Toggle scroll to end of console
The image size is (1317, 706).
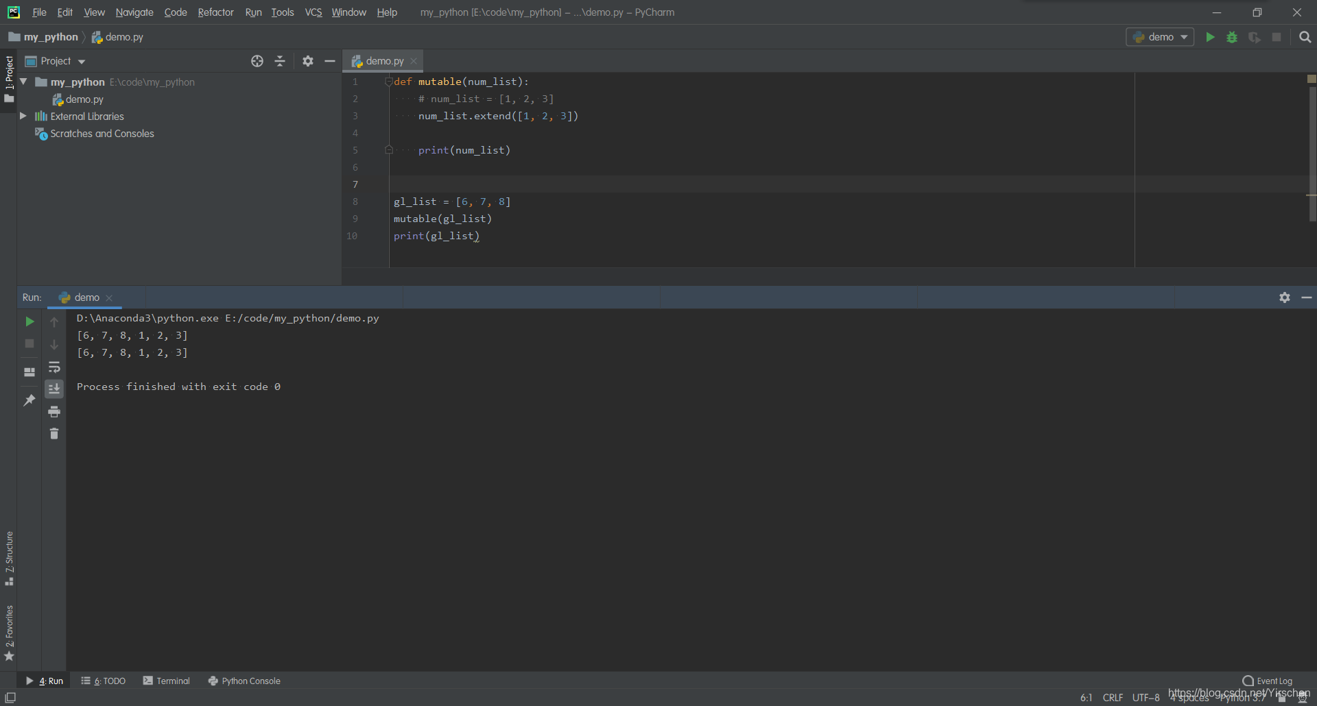(x=54, y=389)
